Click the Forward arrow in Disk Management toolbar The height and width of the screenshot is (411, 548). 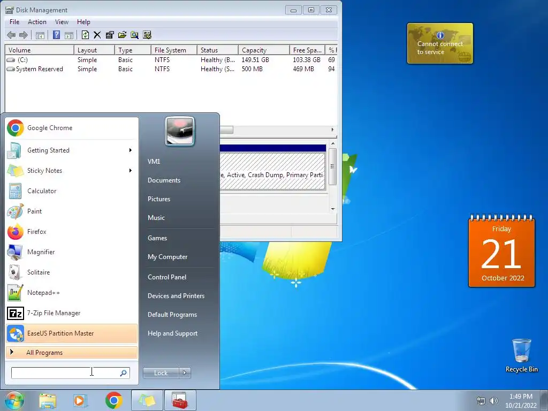tap(24, 35)
